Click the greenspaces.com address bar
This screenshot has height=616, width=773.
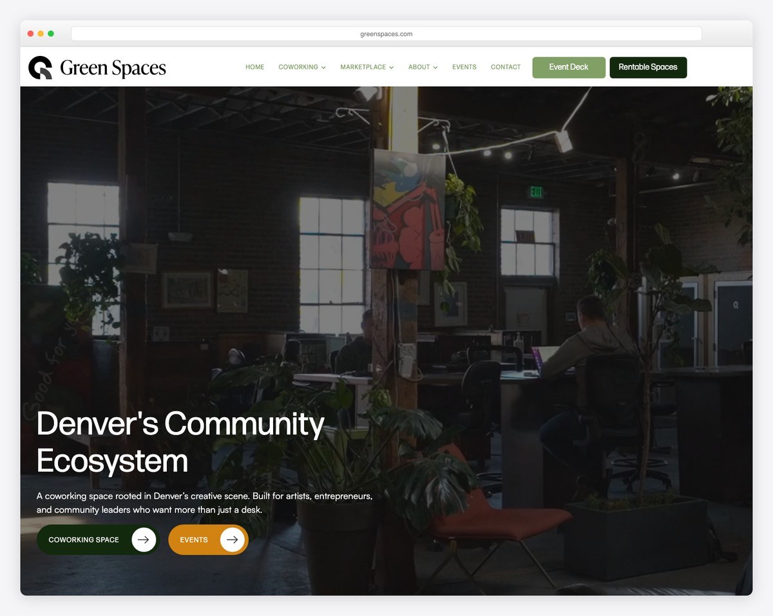tap(386, 33)
